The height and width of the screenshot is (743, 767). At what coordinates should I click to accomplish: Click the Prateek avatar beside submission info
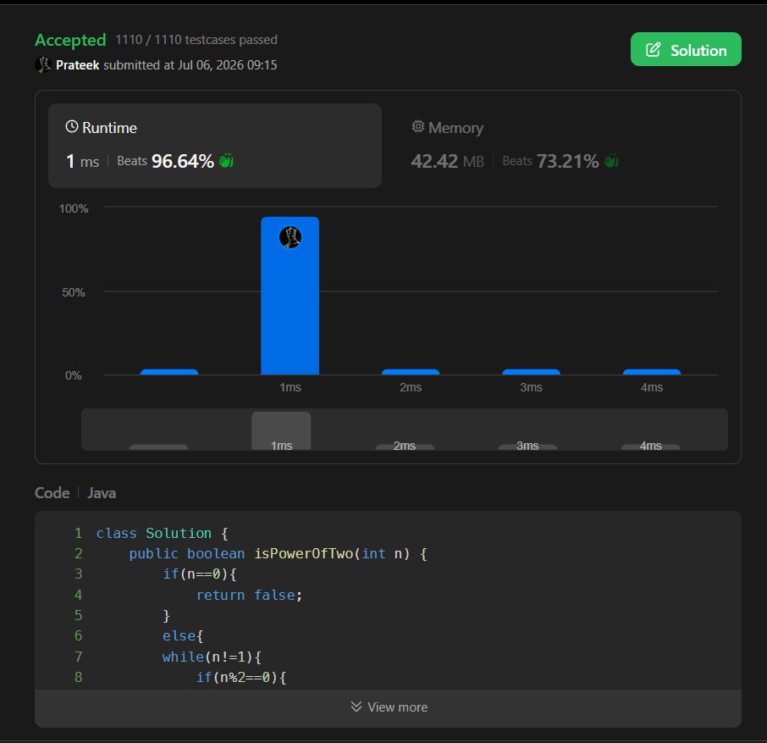click(43, 64)
